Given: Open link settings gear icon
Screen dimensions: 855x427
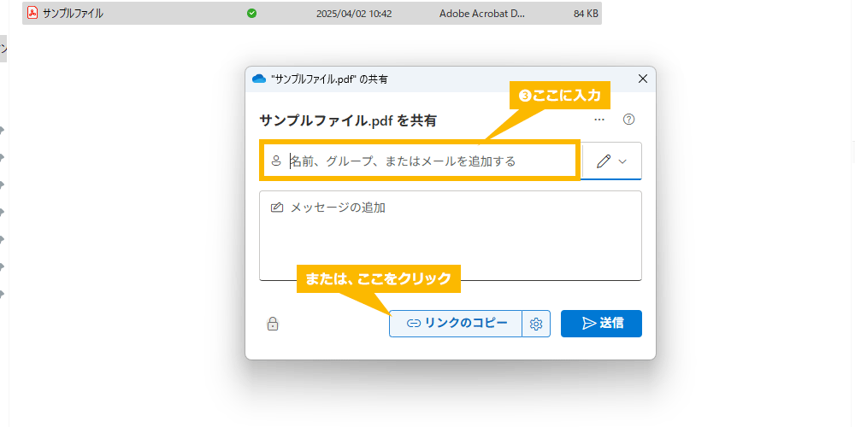Looking at the screenshot, I should pyautogui.click(x=536, y=324).
